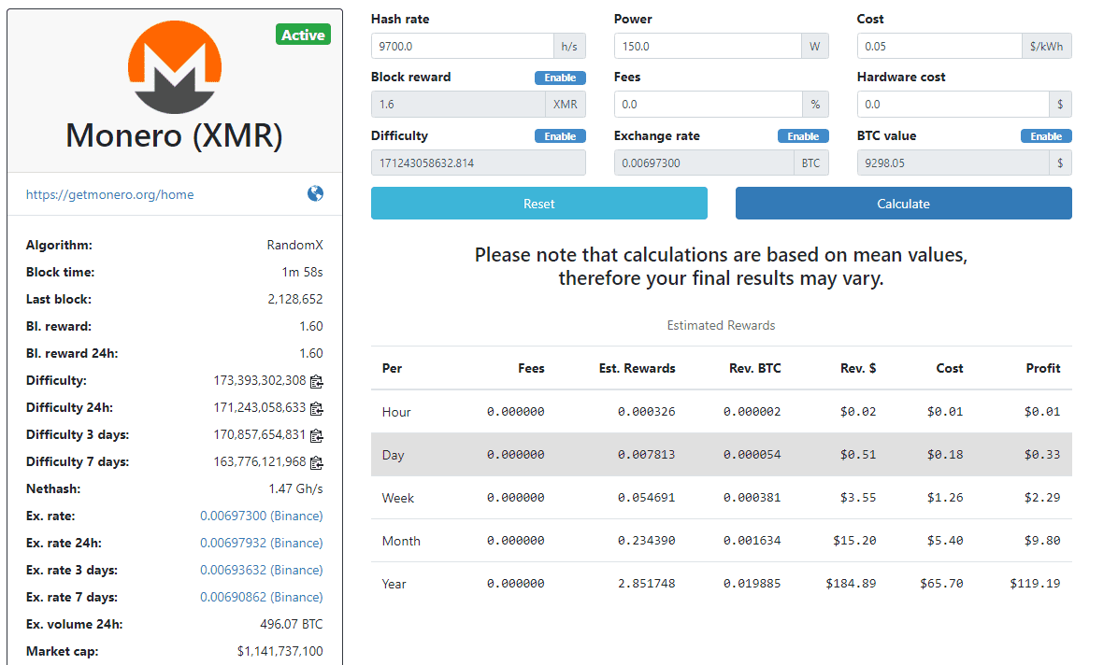This screenshot has width=1118, height=665.
Task: Open website via the globe icon
Action: 315,194
